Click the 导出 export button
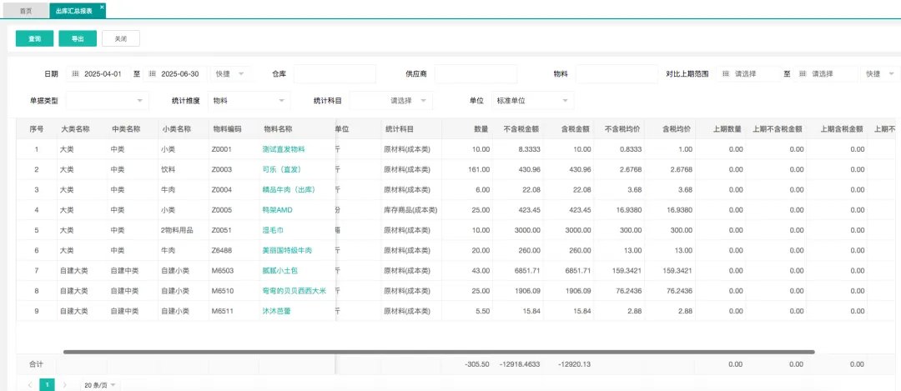The image size is (901, 391). tap(78, 38)
